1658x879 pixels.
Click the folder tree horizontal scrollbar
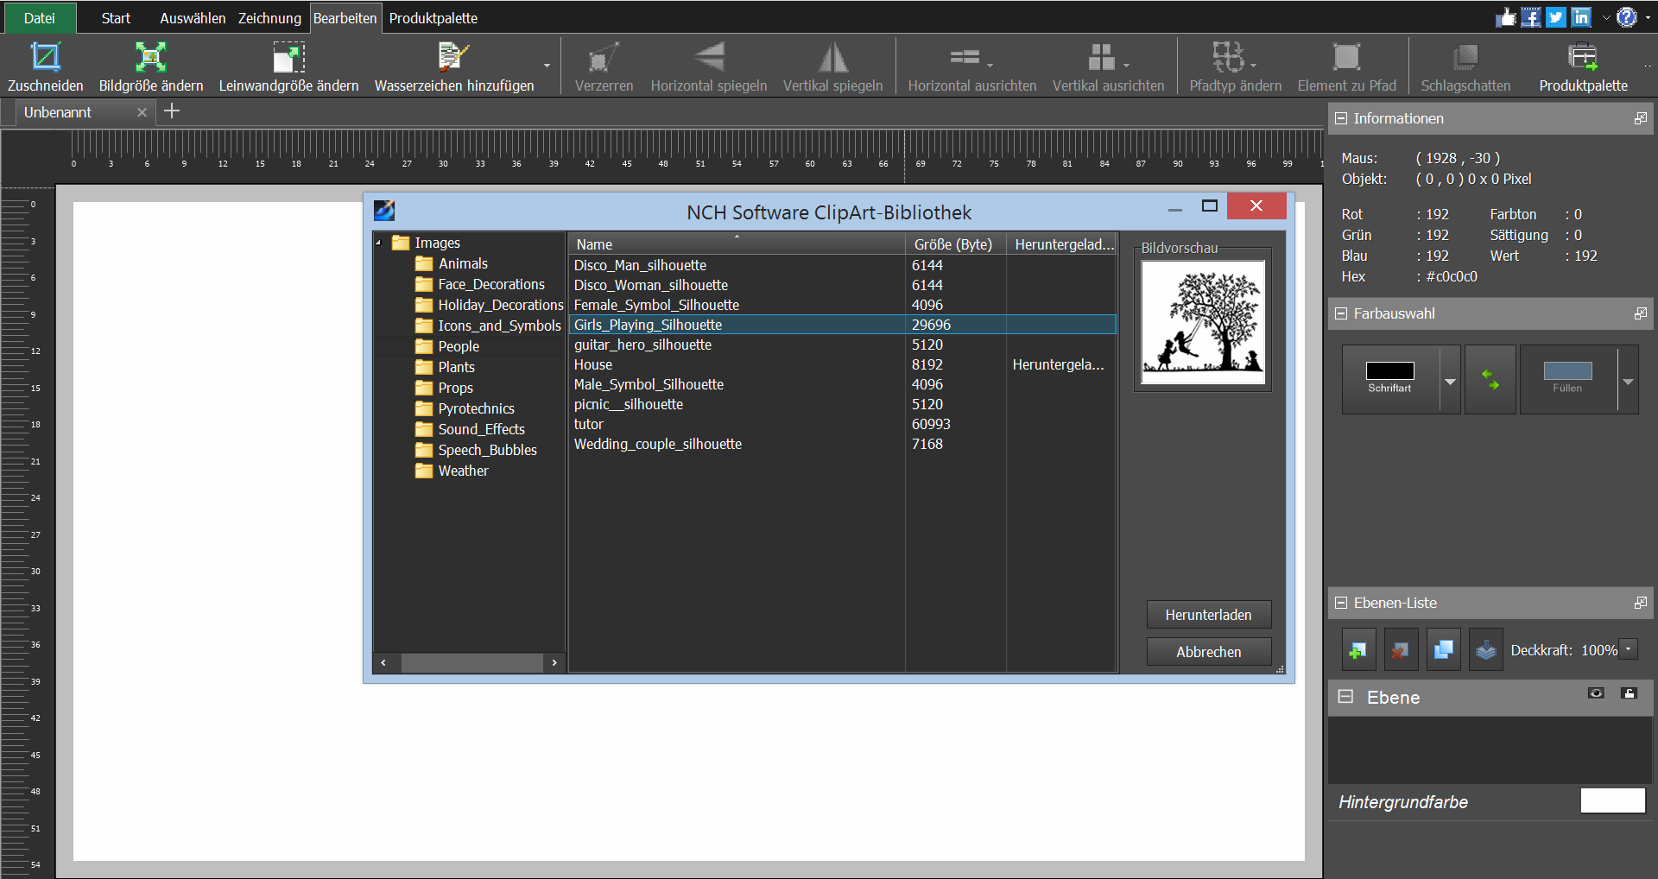coord(471,663)
